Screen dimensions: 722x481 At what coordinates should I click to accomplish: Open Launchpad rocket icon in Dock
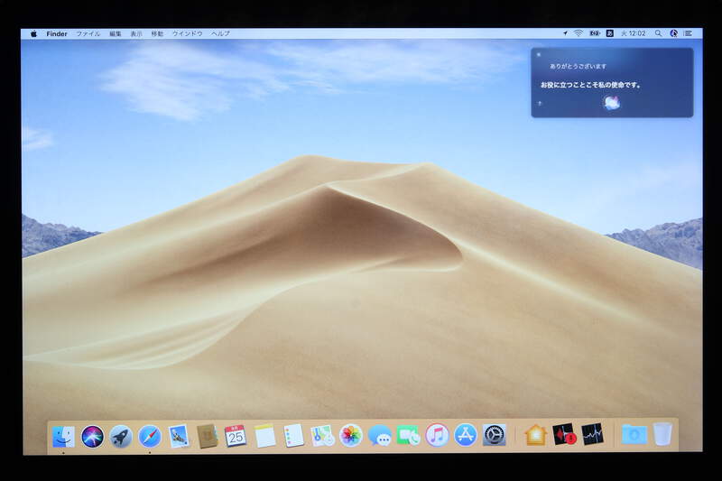tap(121, 437)
